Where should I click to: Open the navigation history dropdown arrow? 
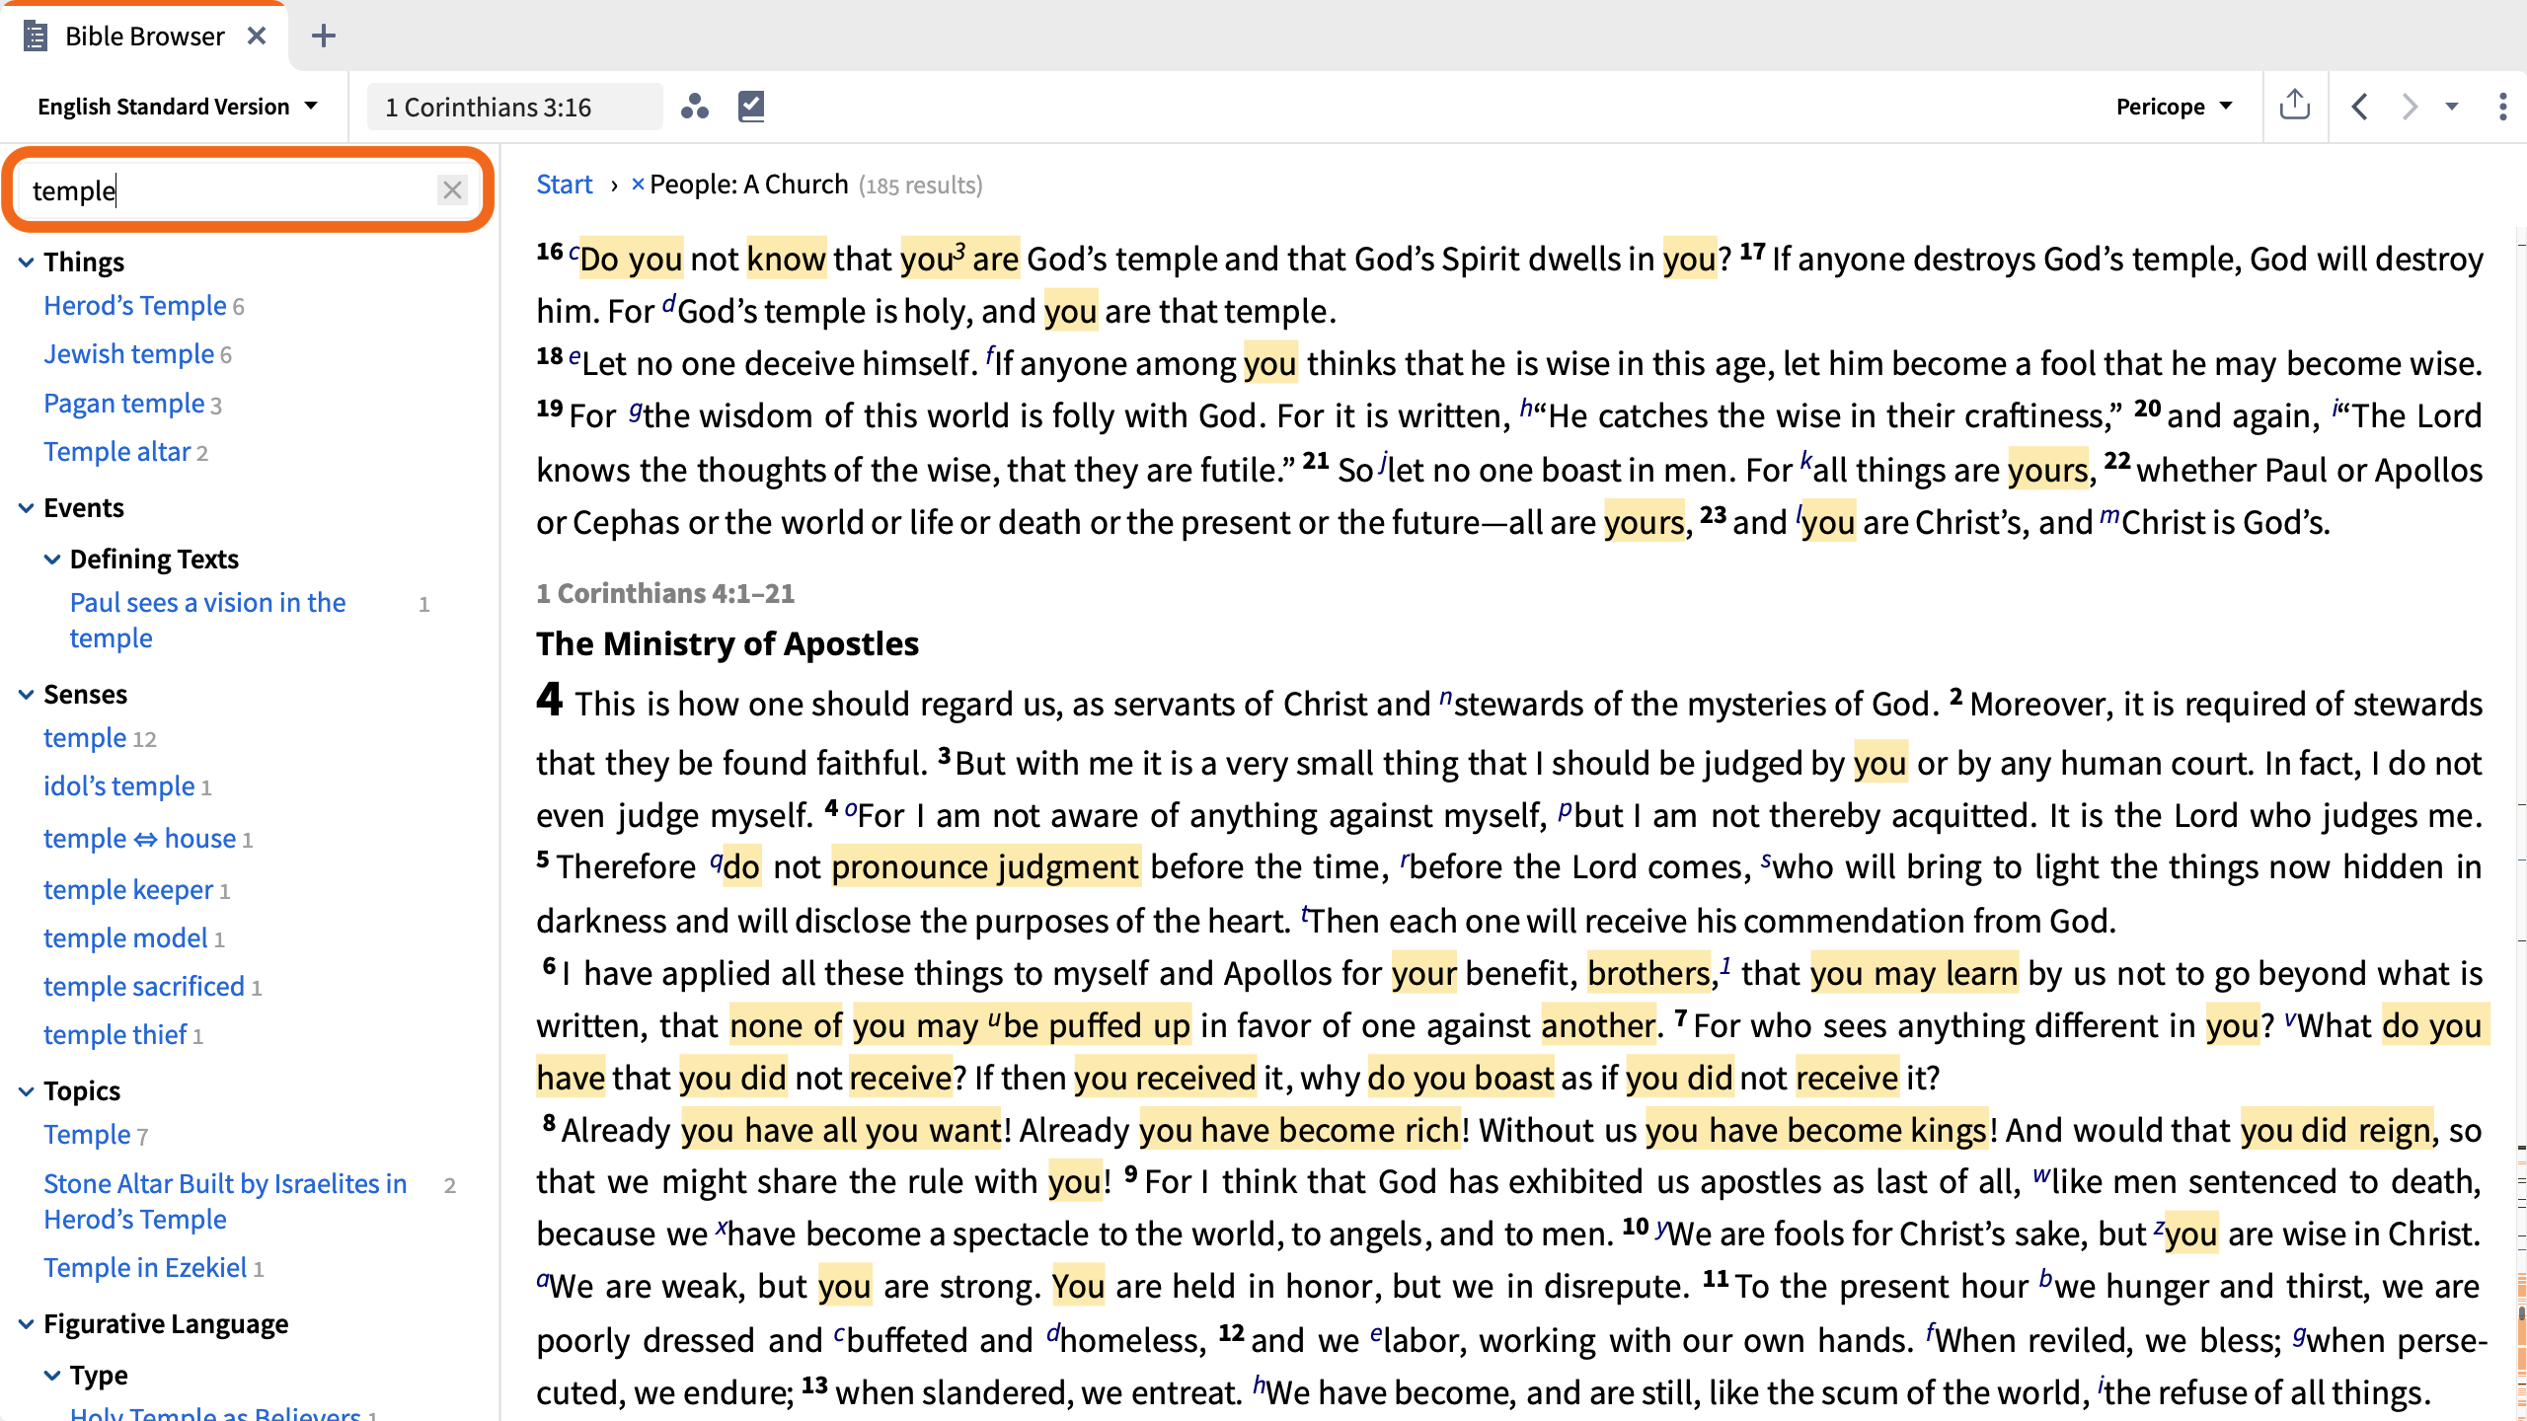(2452, 107)
